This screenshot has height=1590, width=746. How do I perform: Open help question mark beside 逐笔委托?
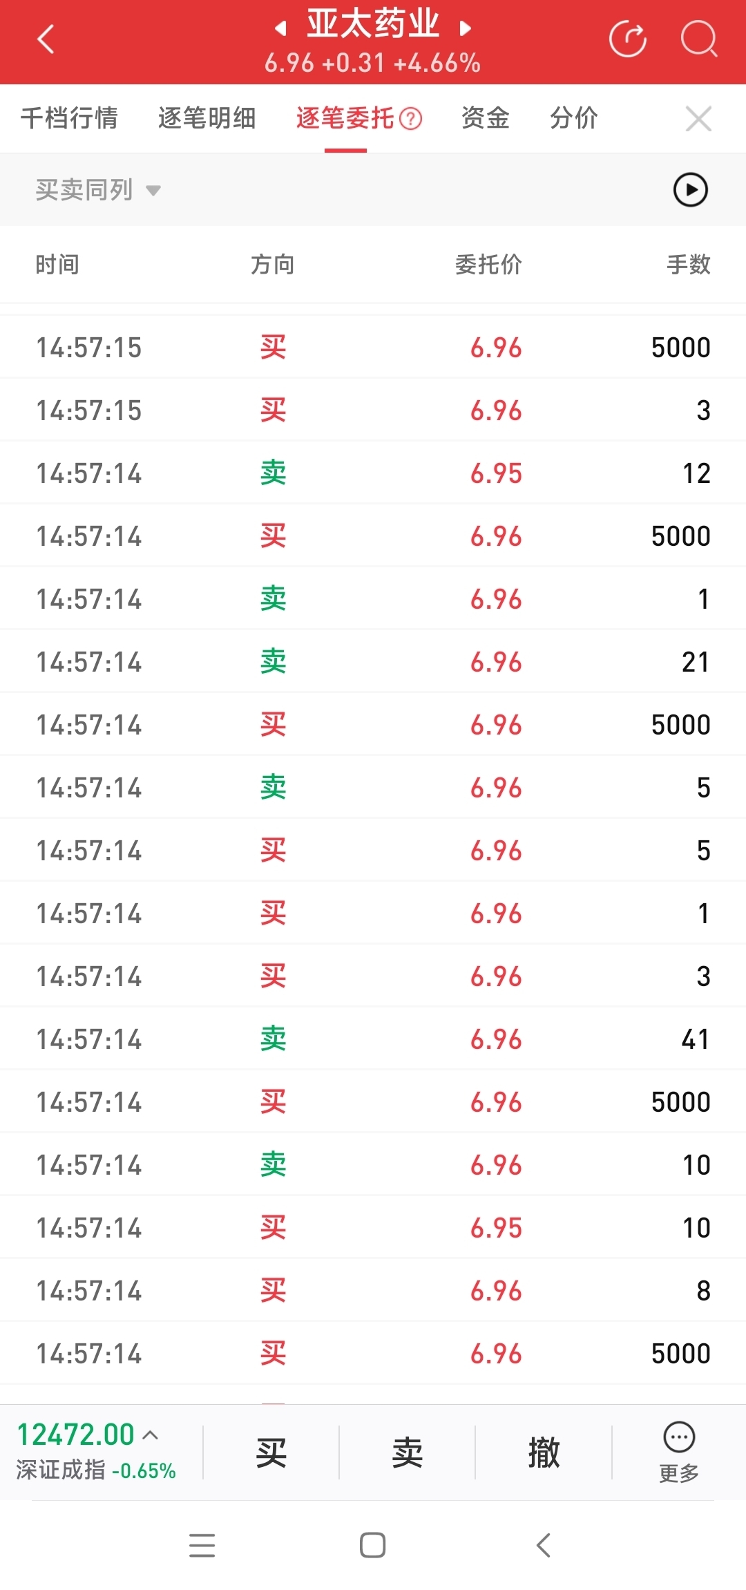point(410,119)
